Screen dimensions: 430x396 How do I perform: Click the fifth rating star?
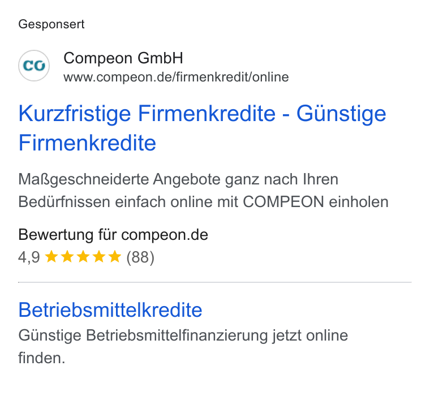click(x=115, y=257)
